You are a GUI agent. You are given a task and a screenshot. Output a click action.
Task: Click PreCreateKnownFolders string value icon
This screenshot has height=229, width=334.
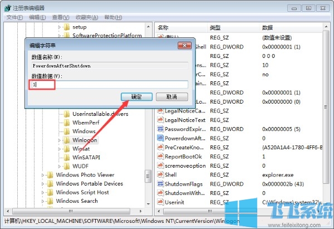(160, 147)
